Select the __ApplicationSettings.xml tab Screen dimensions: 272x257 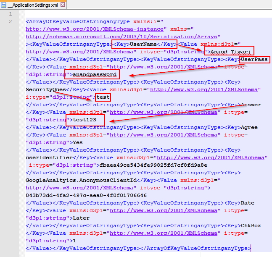(33, 5)
